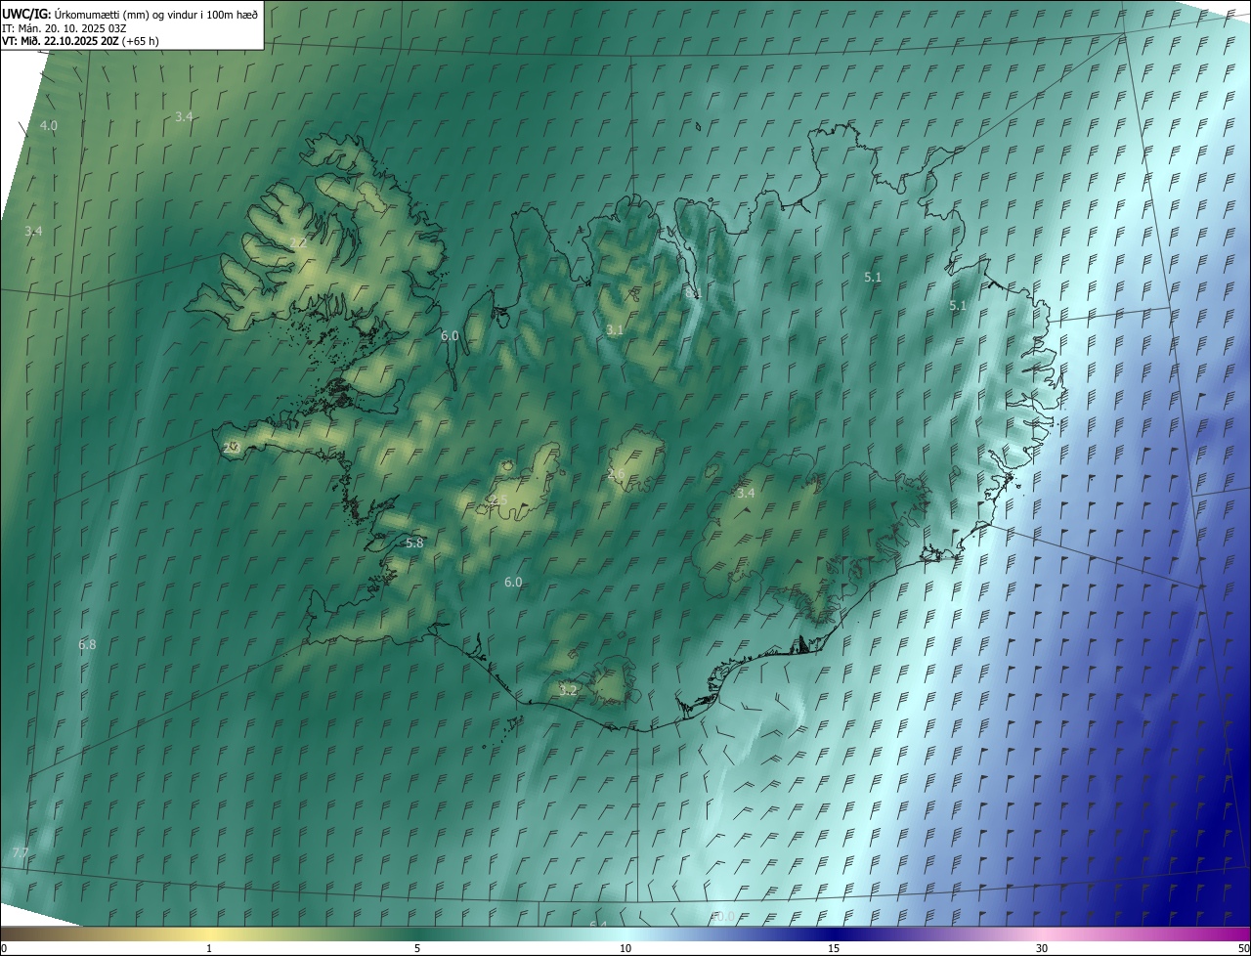1251x956 pixels.
Task: Click the color scale at the "1" tick
Action: coord(209,948)
